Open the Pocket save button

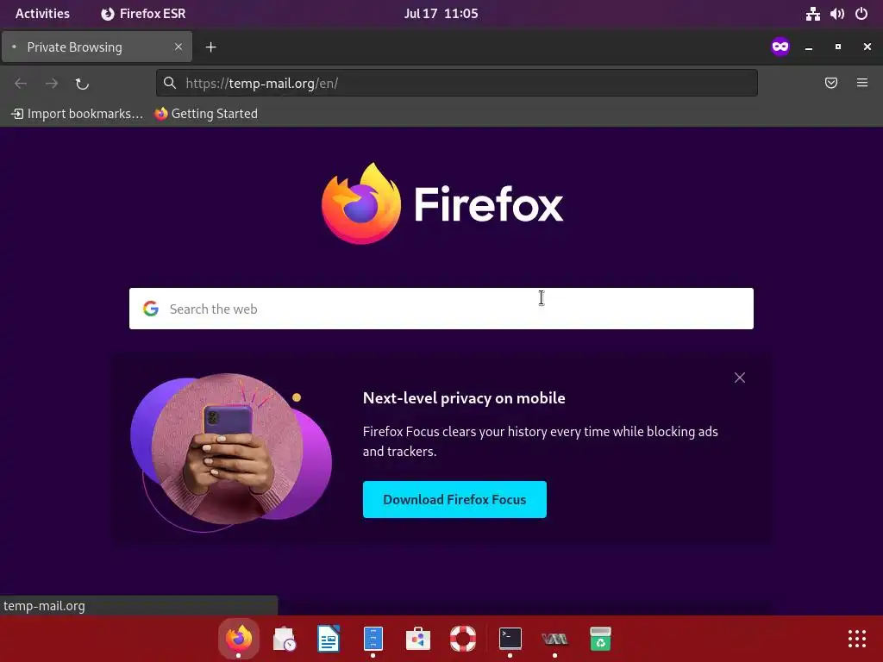[x=831, y=84]
